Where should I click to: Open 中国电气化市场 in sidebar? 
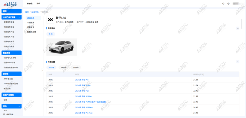10,58
